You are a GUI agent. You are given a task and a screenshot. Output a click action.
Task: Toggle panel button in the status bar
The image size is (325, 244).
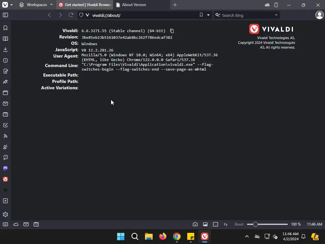pyautogui.click(x=5, y=224)
